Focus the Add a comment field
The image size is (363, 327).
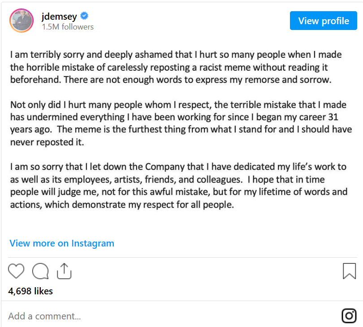point(171,316)
